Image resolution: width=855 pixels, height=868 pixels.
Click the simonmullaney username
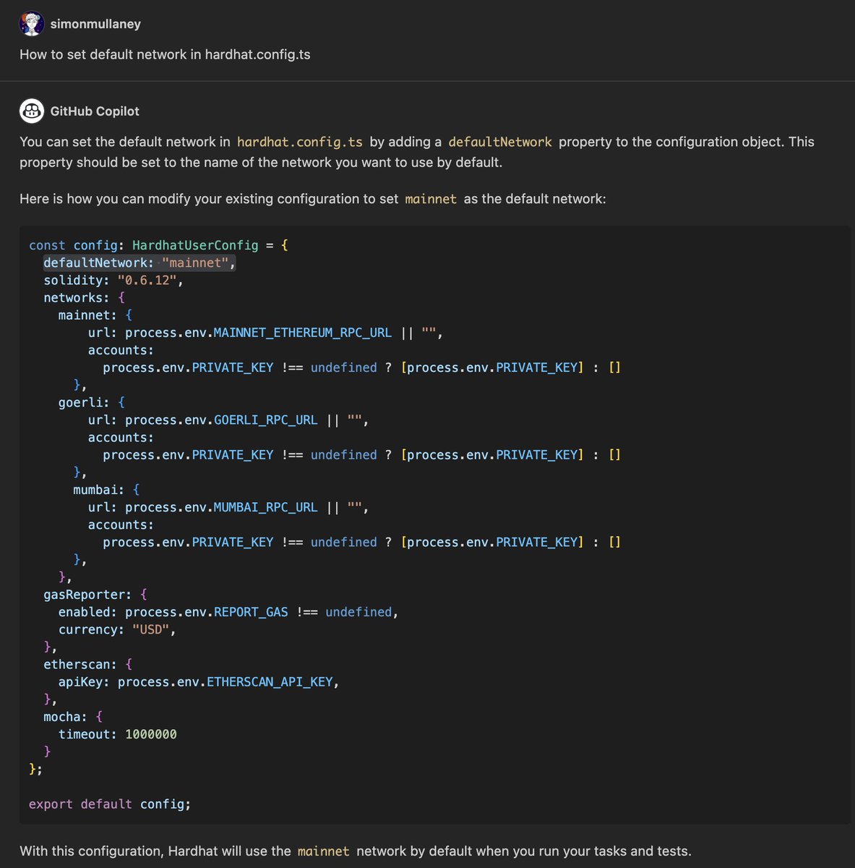click(x=95, y=24)
